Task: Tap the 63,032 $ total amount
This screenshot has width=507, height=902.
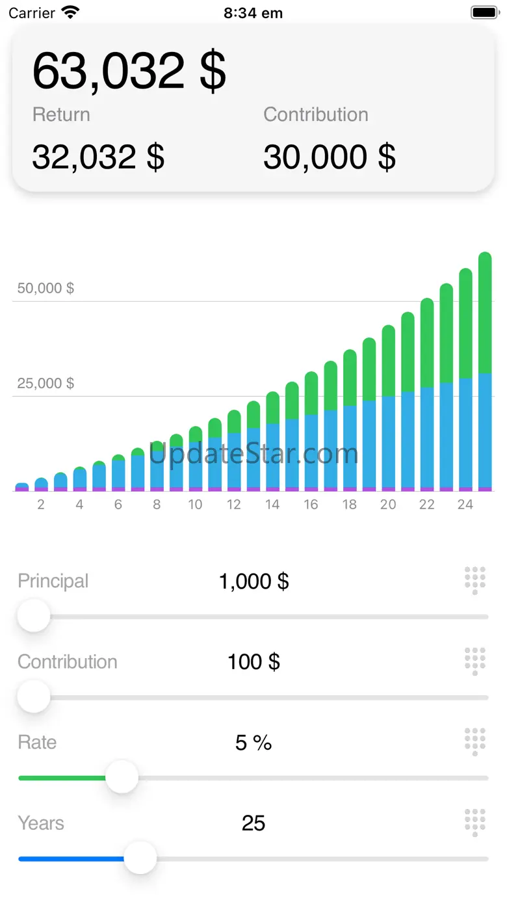Action: (129, 70)
